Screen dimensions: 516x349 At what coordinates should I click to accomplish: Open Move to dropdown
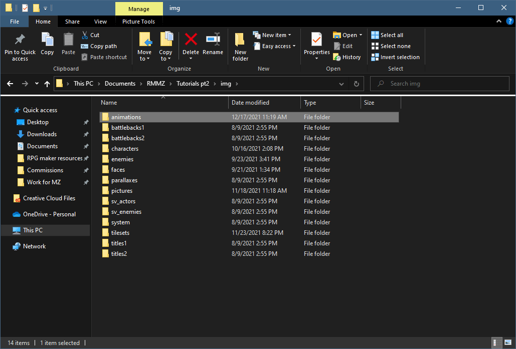coord(144,47)
